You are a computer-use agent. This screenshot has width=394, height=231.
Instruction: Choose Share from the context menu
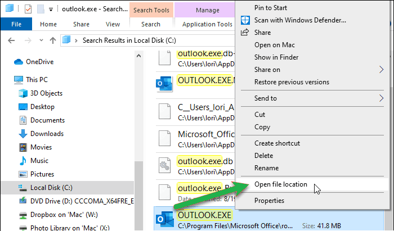(262, 33)
